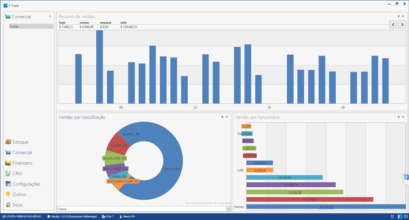Pin the Vendas por classificação panel
Screen dimensions: 409x220
pos(222,117)
